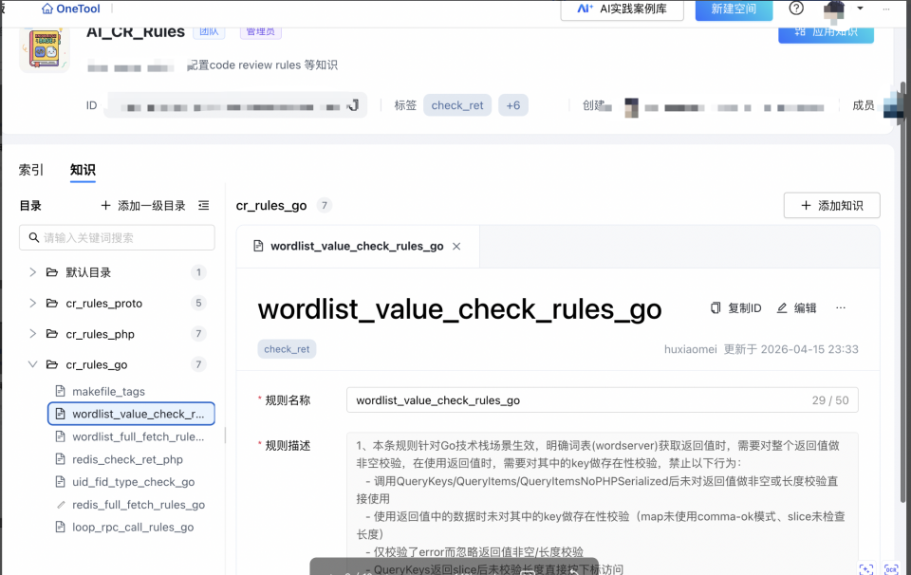Viewport: 911px width, 575px height.
Task: Copy the knowledge base ID with copy icon
Action: point(353,105)
